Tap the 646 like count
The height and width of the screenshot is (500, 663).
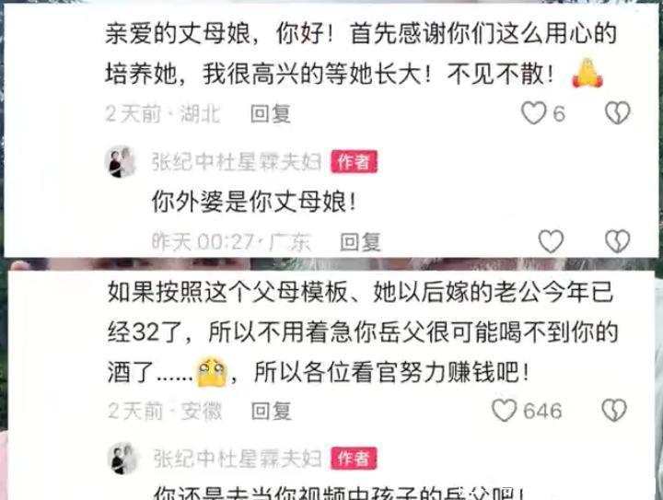click(542, 411)
